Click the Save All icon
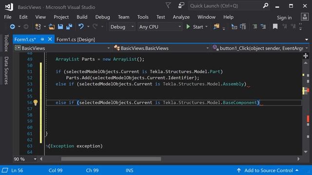 click(x=69, y=27)
